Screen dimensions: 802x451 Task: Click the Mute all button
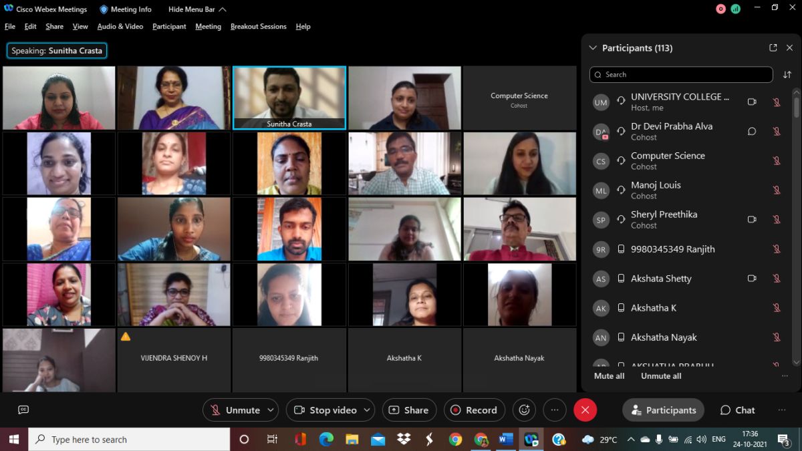coord(609,376)
